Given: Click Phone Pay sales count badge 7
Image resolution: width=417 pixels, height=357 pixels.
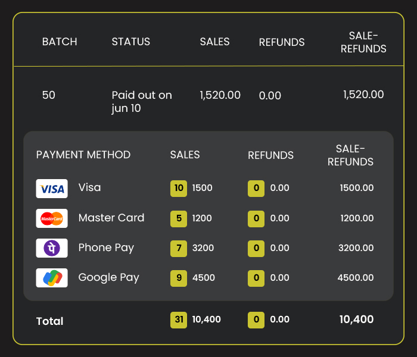Looking at the screenshot, I should pos(178,248).
